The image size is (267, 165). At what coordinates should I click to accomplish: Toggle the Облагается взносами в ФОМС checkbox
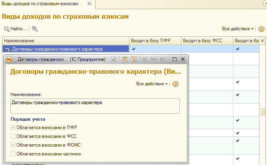pyautogui.click(x=13, y=145)
